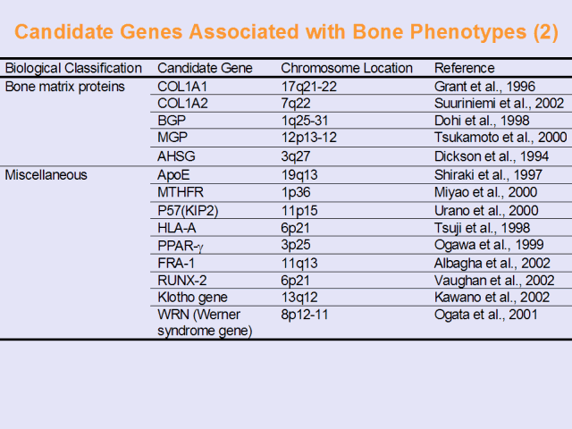This screenshot has width=572, height=429.
Task: Click the COL1A1 gene cell
Action: click(x=182, y=86)
